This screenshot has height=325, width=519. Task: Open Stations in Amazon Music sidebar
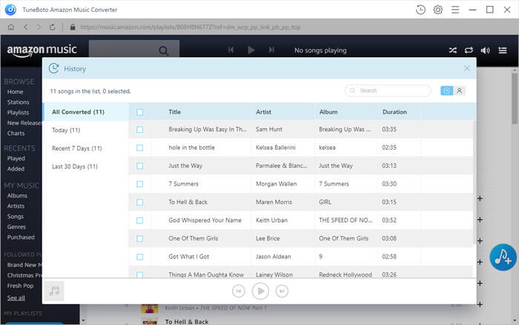(x=19, y=102)
